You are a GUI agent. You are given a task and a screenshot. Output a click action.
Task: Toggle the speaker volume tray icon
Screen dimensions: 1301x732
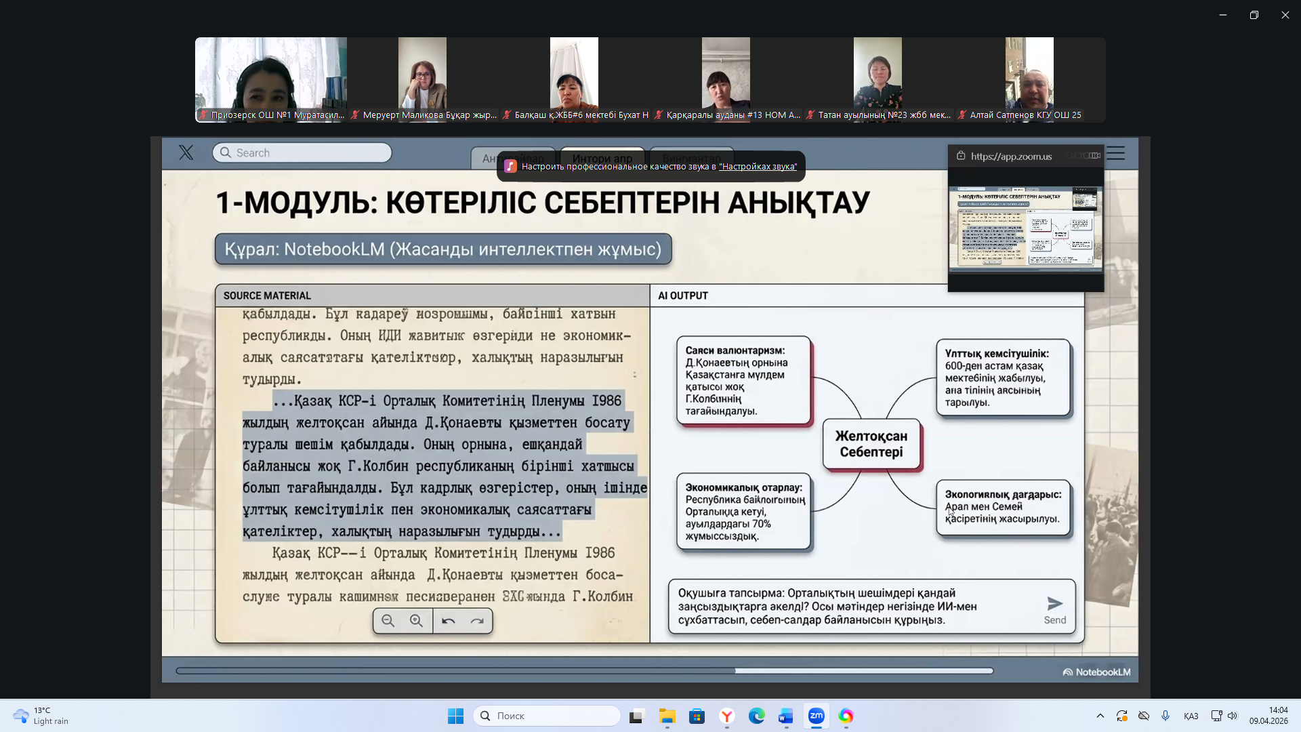click(x=1233, y=716)
